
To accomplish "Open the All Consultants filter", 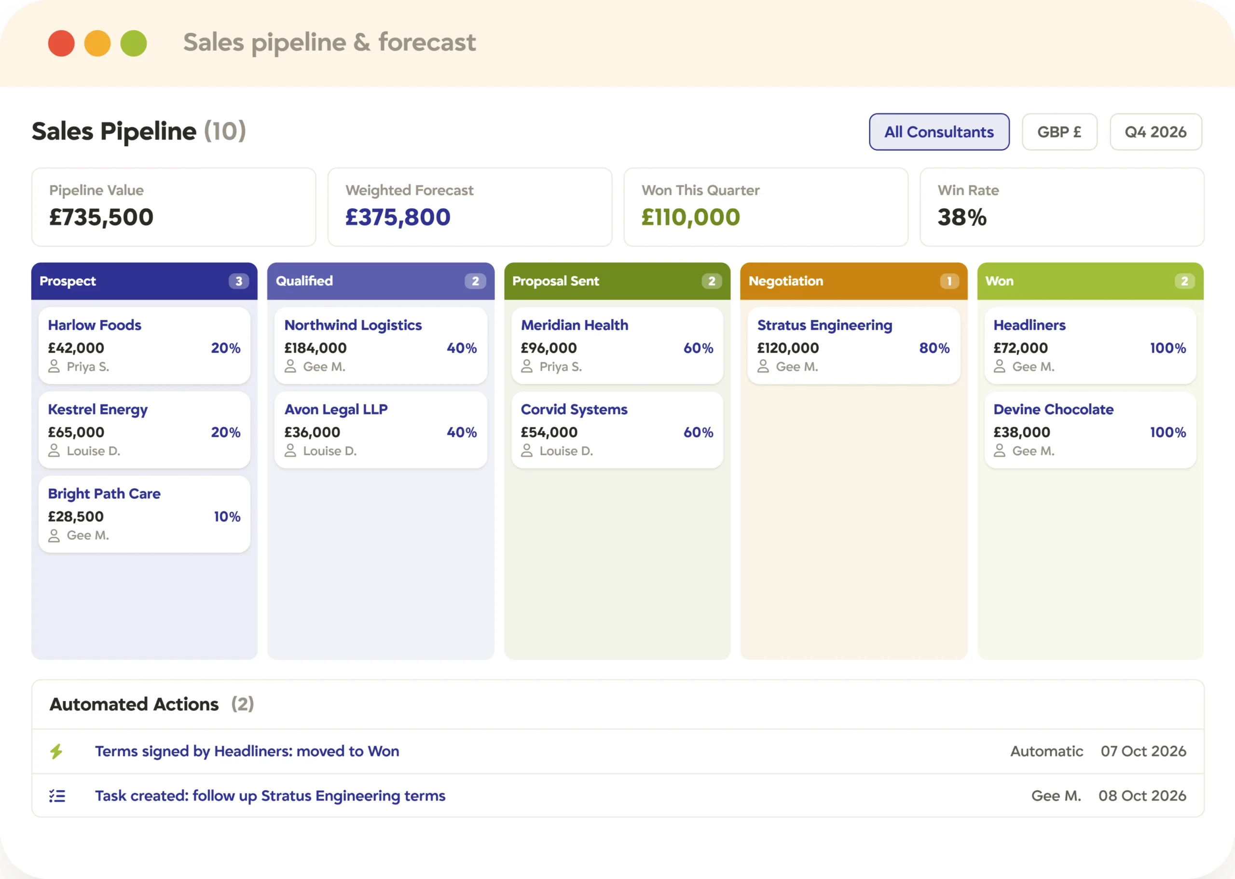I will (x=939, y=132).
